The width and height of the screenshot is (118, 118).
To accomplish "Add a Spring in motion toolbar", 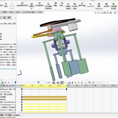I will (x=72, y=83).
